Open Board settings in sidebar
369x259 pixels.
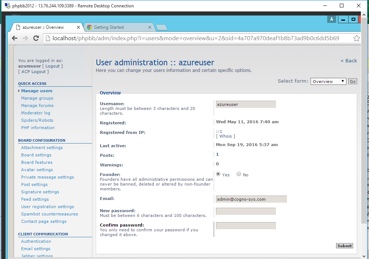[x=36, y=155]
